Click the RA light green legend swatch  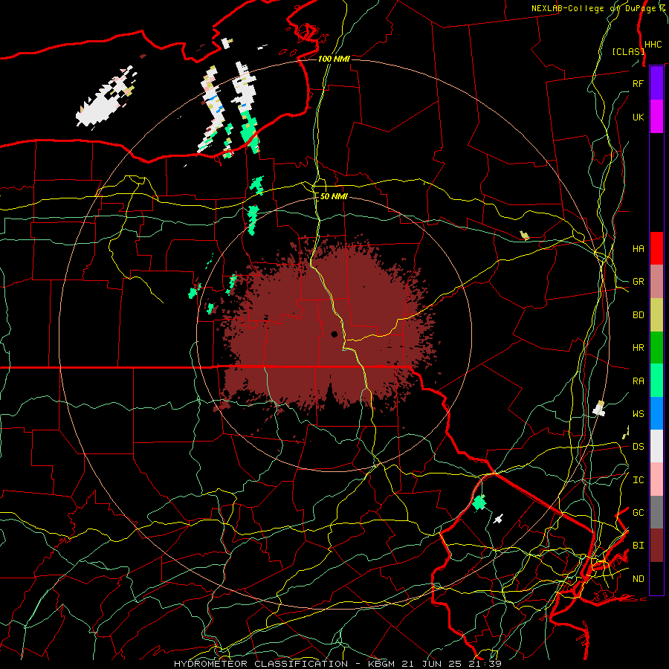pyautogui.click(x=656, y=381)
